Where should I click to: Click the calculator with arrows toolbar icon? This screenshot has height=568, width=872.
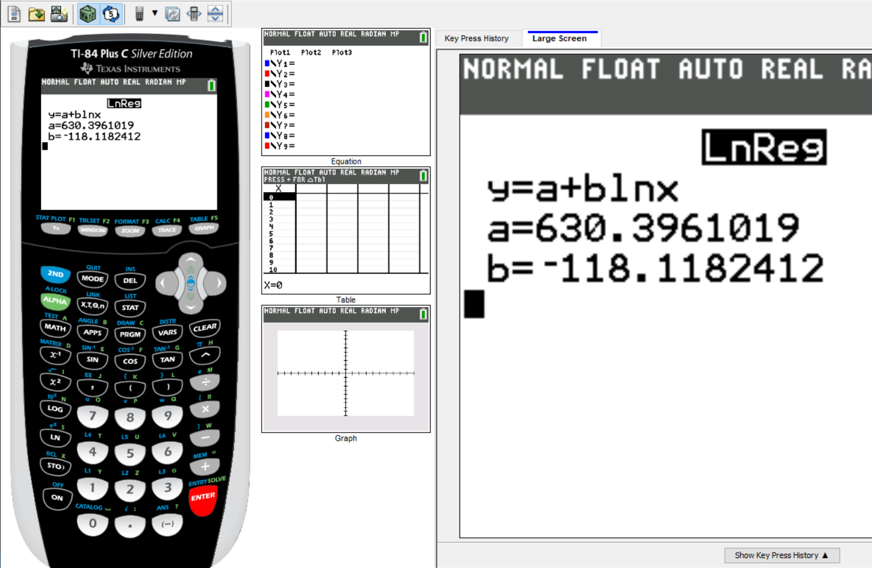click(194, 14)
